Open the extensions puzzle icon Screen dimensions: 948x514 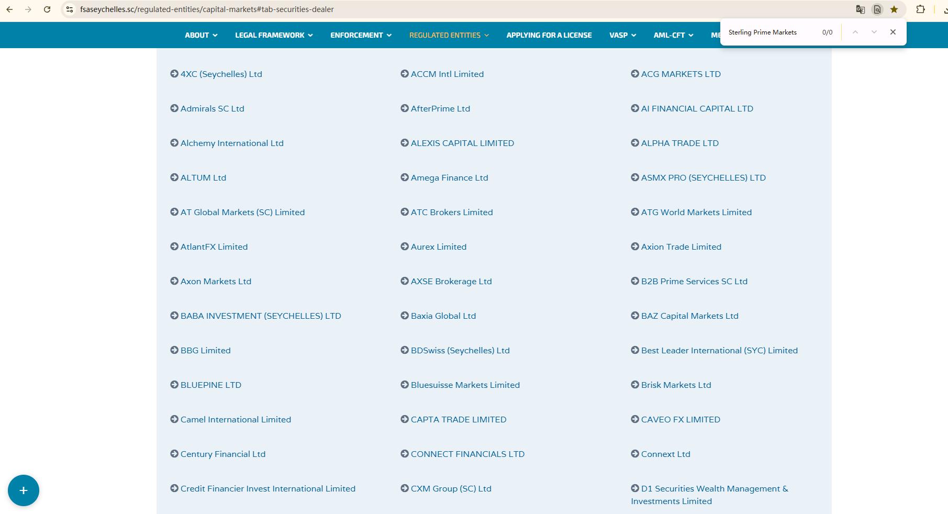920,9
